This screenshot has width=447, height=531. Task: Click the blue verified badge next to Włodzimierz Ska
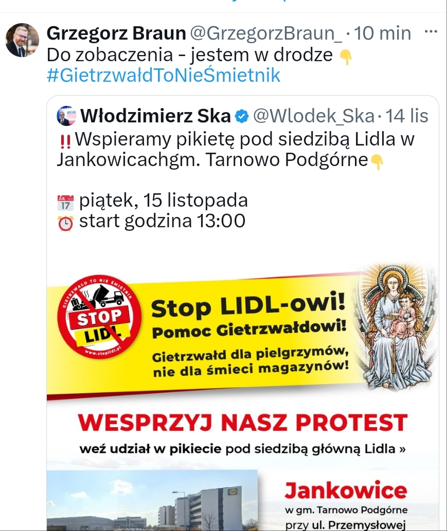[x=242, y=117]
